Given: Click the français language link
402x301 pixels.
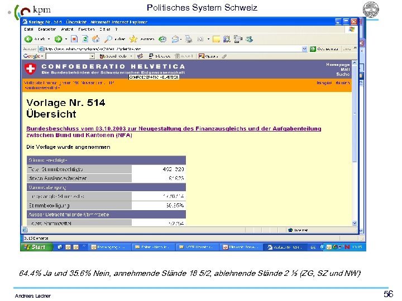Looking at the screenshot, I should click(324, 82).
